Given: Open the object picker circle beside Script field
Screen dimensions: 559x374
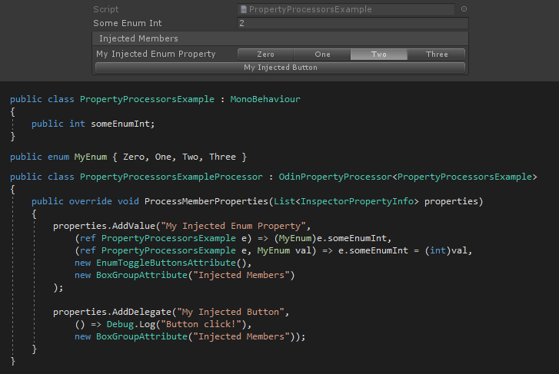Looking at the screenshot, I should [x=464, y=9].
